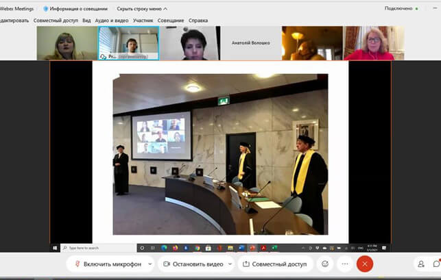The image size is (441, 280).
Task: Select Анатолій Волошко participant tile
Action: coord(250,43)
